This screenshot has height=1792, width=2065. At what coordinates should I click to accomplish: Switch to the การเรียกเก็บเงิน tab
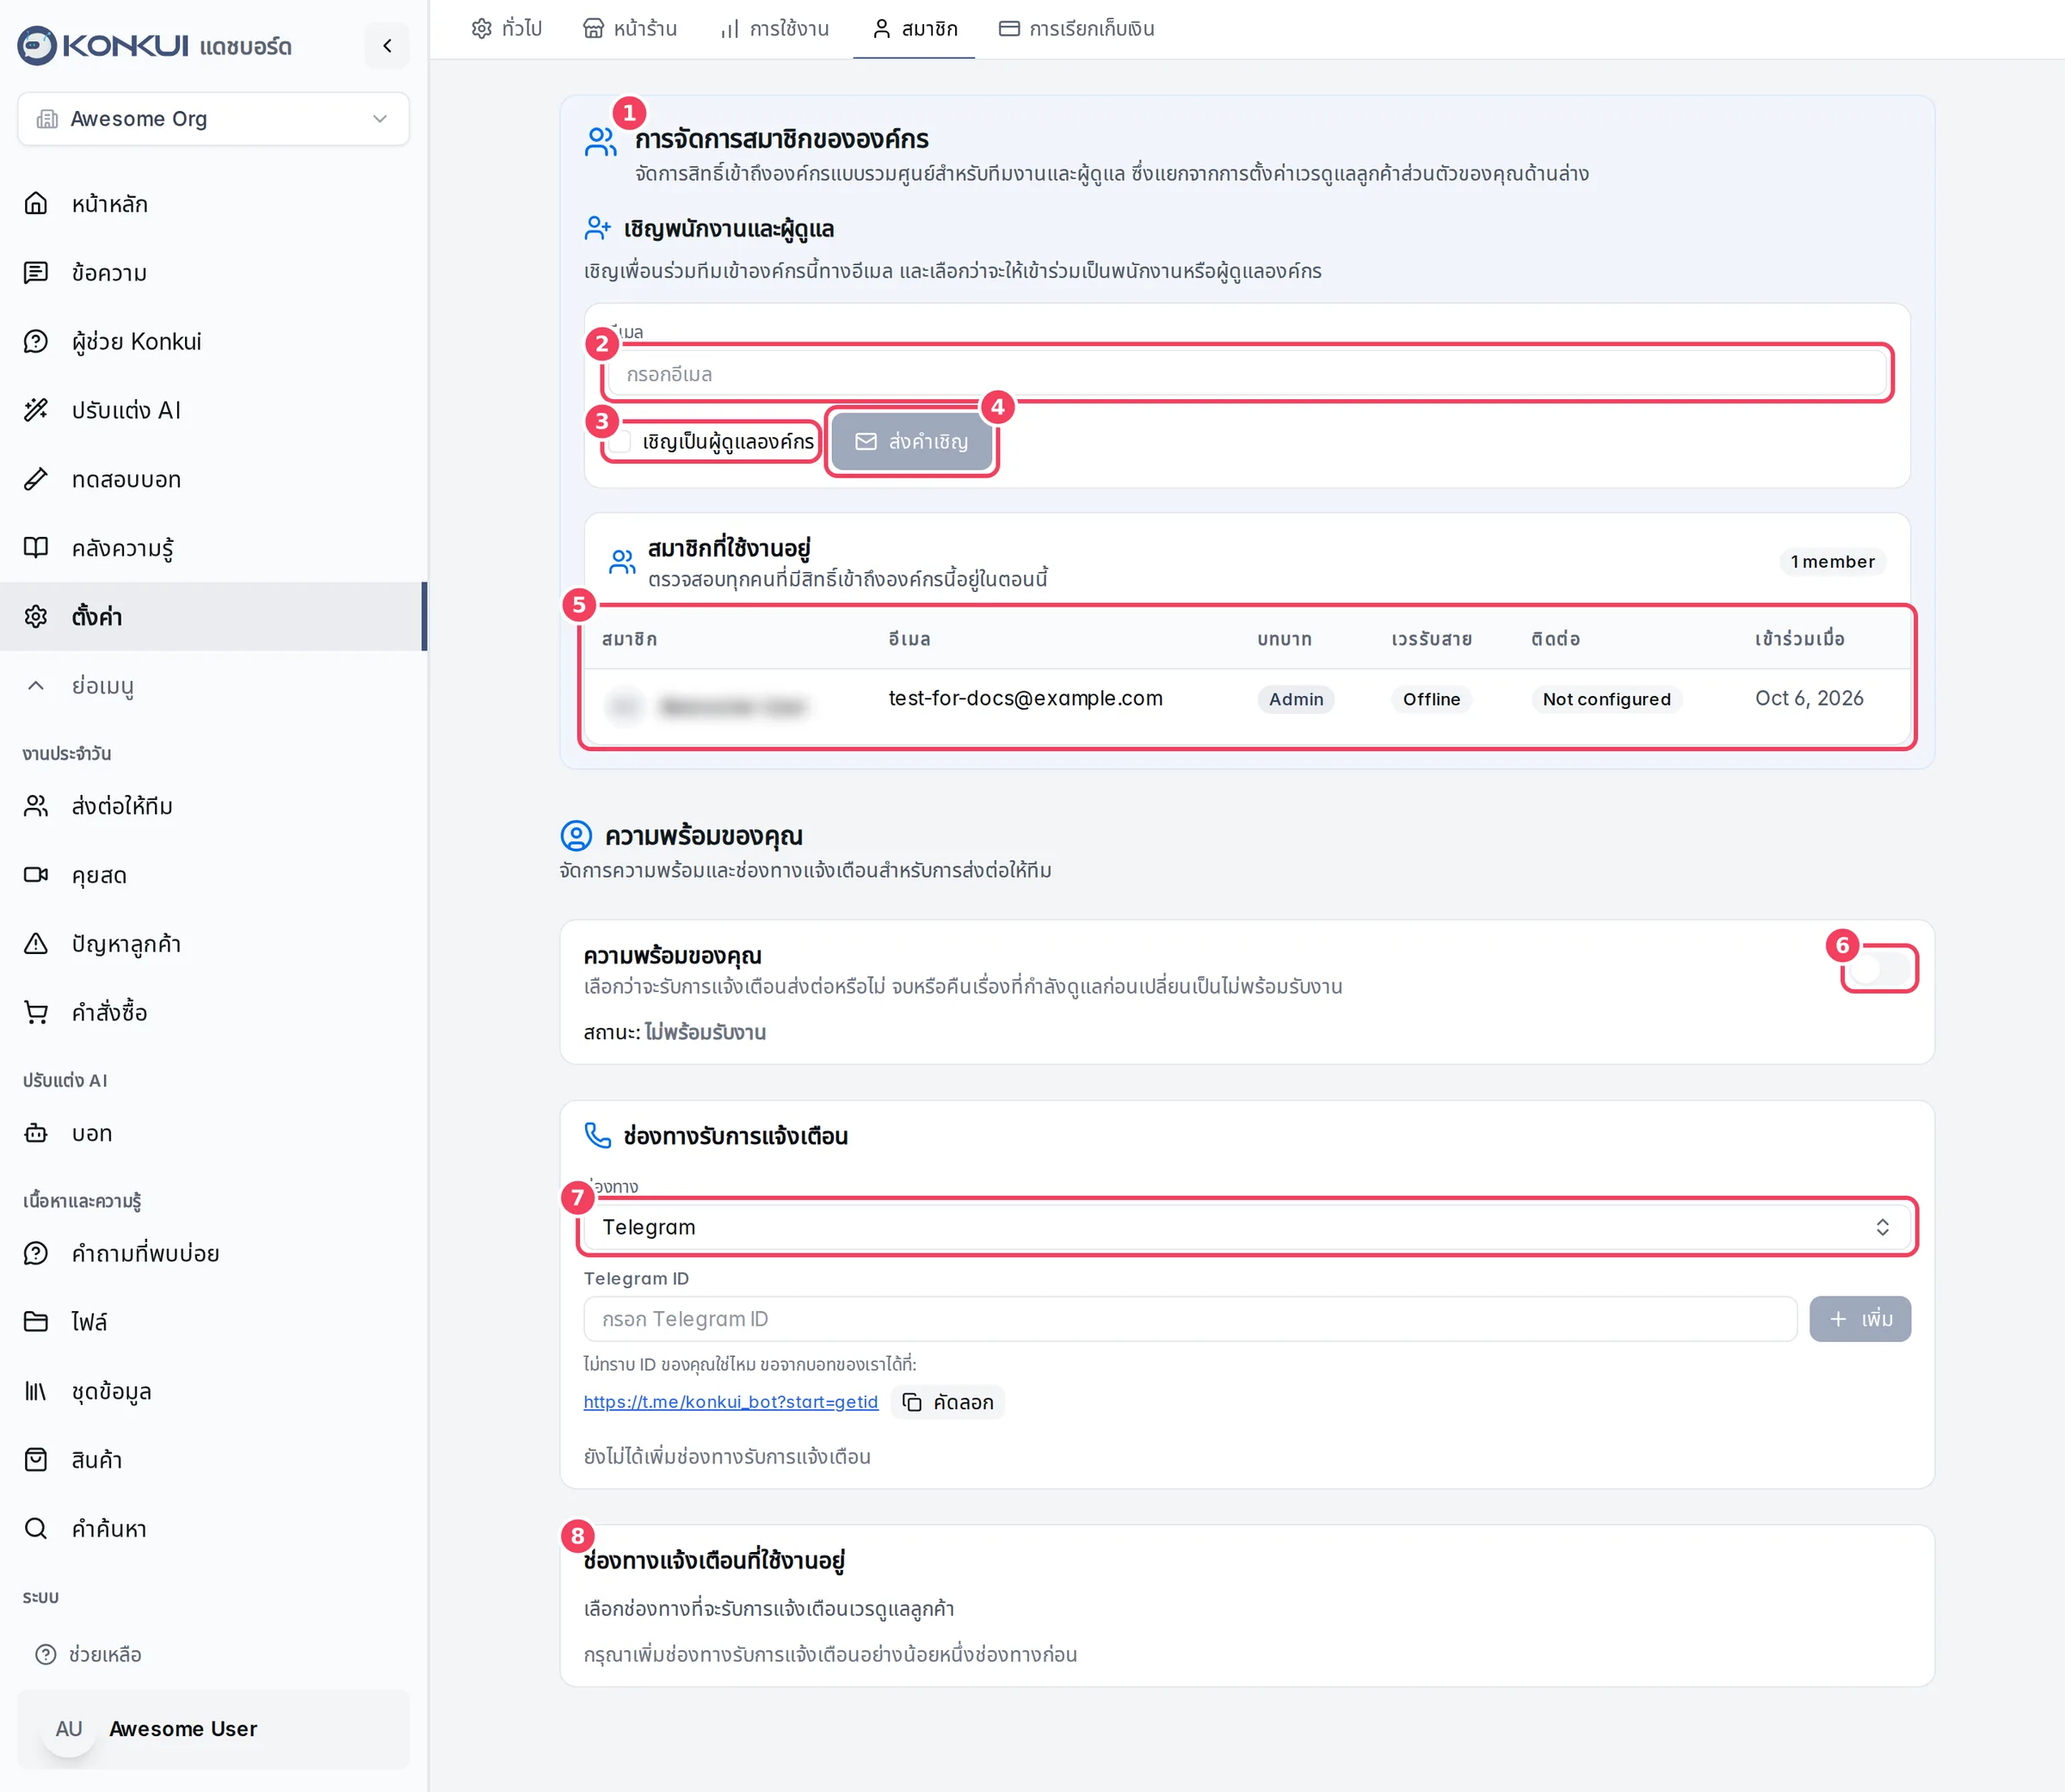1077,29
